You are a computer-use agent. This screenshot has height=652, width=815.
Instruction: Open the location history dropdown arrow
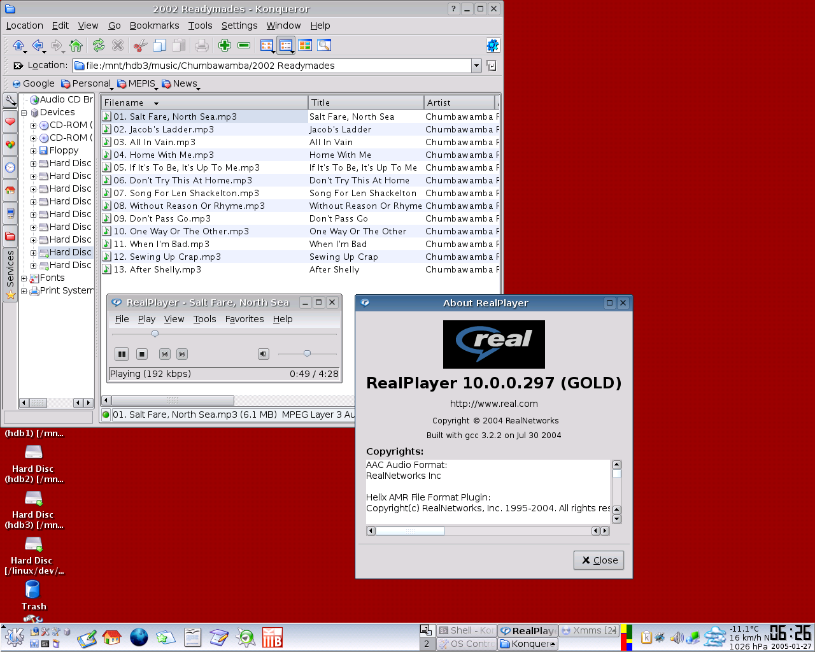pos(476,66)
